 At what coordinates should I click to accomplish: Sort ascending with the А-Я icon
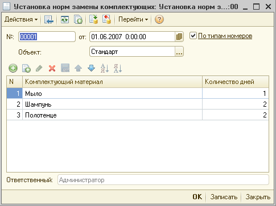click(105, 68)
